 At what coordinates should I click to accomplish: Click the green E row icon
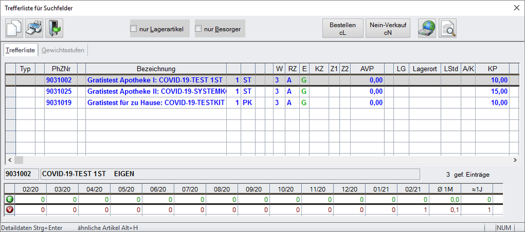pos(9,200)
